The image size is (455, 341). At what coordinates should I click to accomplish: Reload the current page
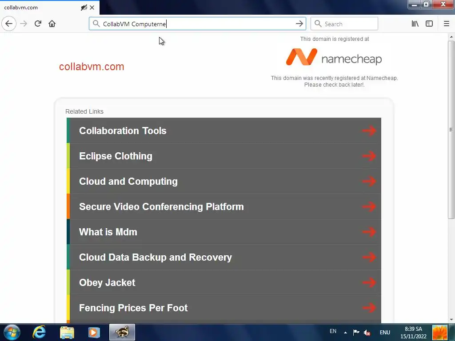pos(38,24)
